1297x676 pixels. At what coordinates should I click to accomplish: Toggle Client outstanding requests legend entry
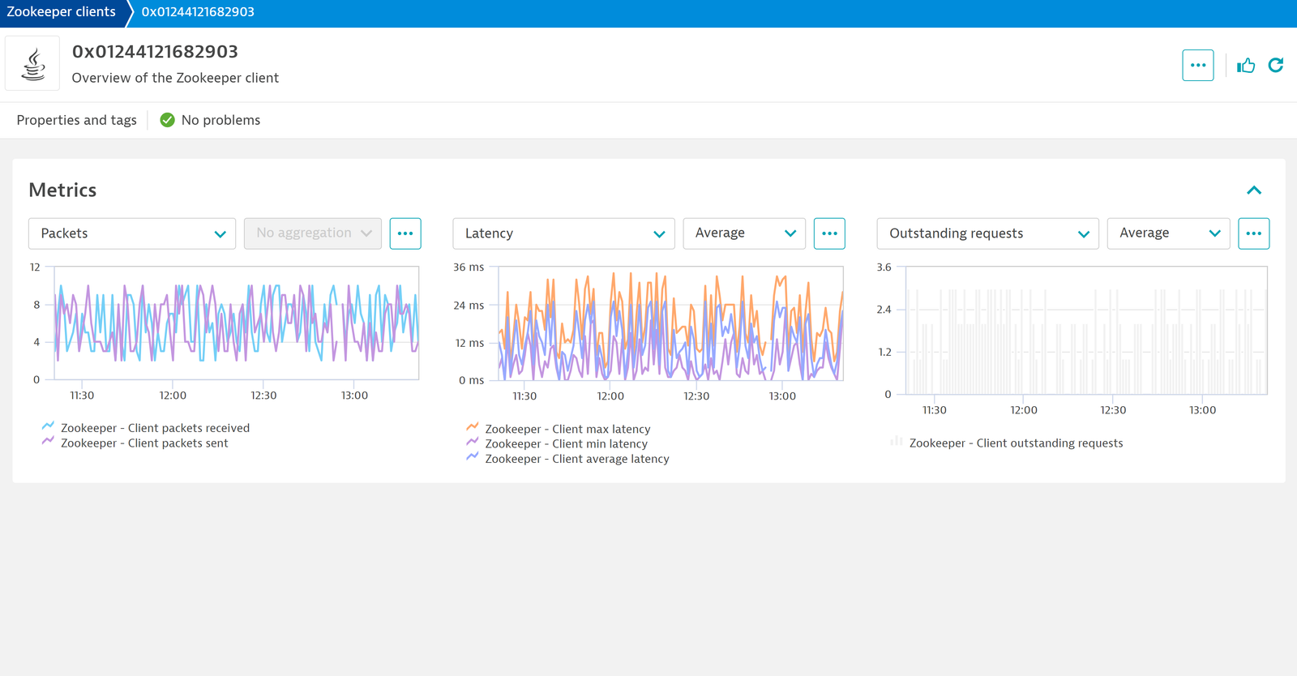pyautogui.click(x=1007, y=443)
